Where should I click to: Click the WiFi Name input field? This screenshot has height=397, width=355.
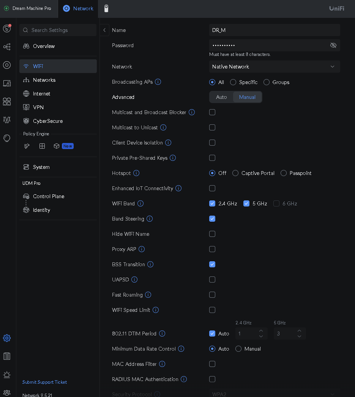pyautogui.click(x=274, y=30)
